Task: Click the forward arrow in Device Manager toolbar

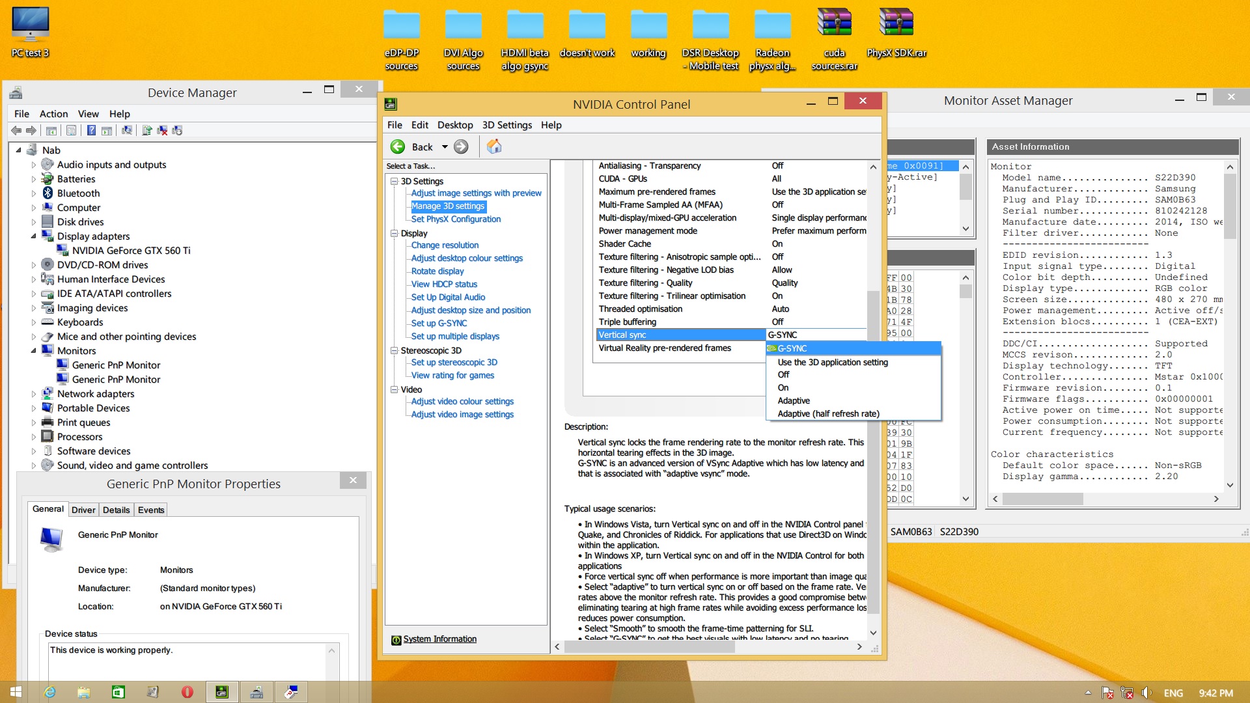Action: [31, 131]
